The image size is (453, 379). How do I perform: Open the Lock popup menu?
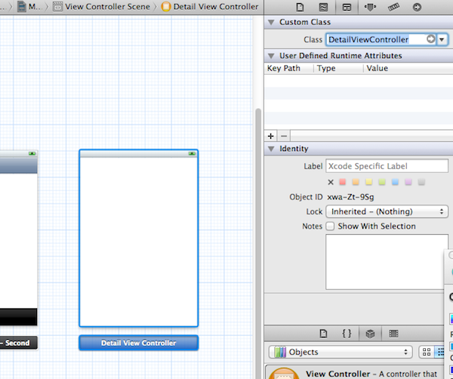pyautogui.click(x=387, y=211)
